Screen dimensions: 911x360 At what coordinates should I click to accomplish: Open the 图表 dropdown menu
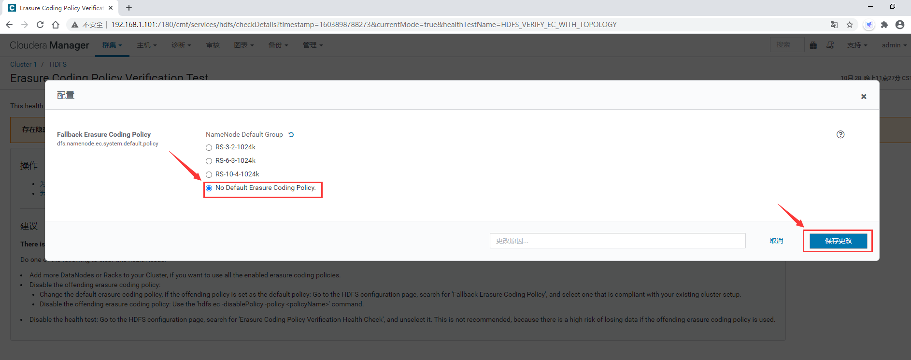(244, 45)
